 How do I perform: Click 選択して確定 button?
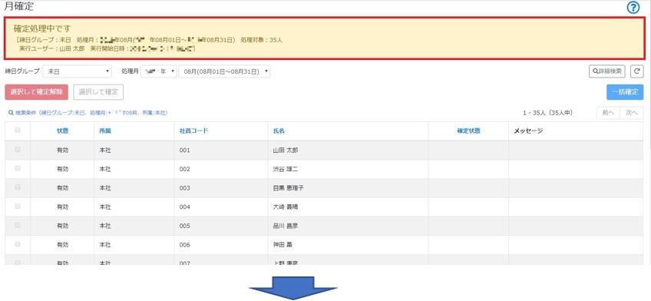pos(98,92)
